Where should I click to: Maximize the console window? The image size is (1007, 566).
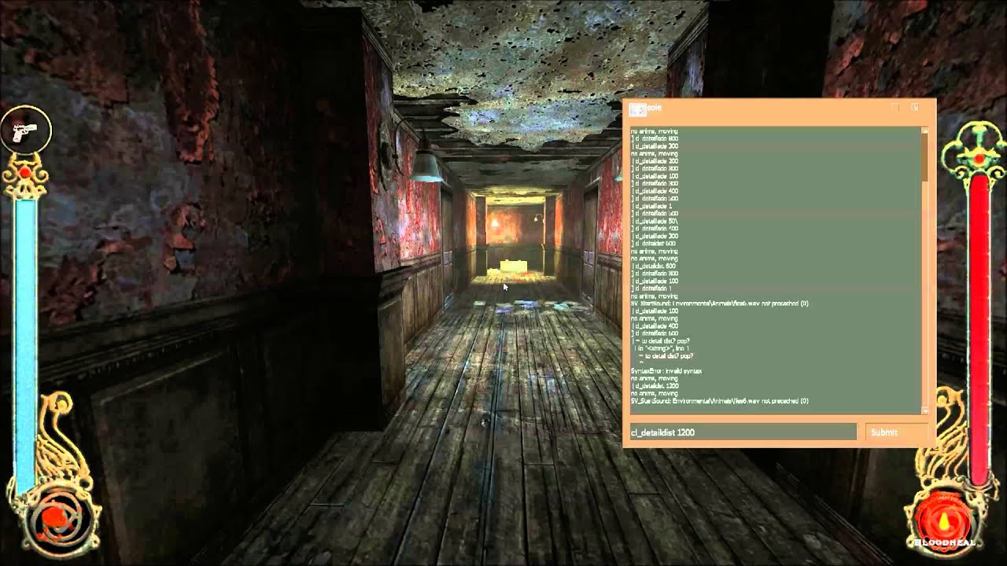pos(895,108)
